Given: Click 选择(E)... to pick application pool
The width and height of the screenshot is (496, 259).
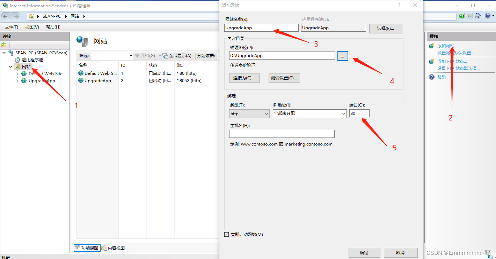Looking at the screenshot, I should [386, 28].
